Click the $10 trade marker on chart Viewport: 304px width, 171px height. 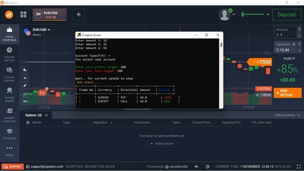(42, 93)
